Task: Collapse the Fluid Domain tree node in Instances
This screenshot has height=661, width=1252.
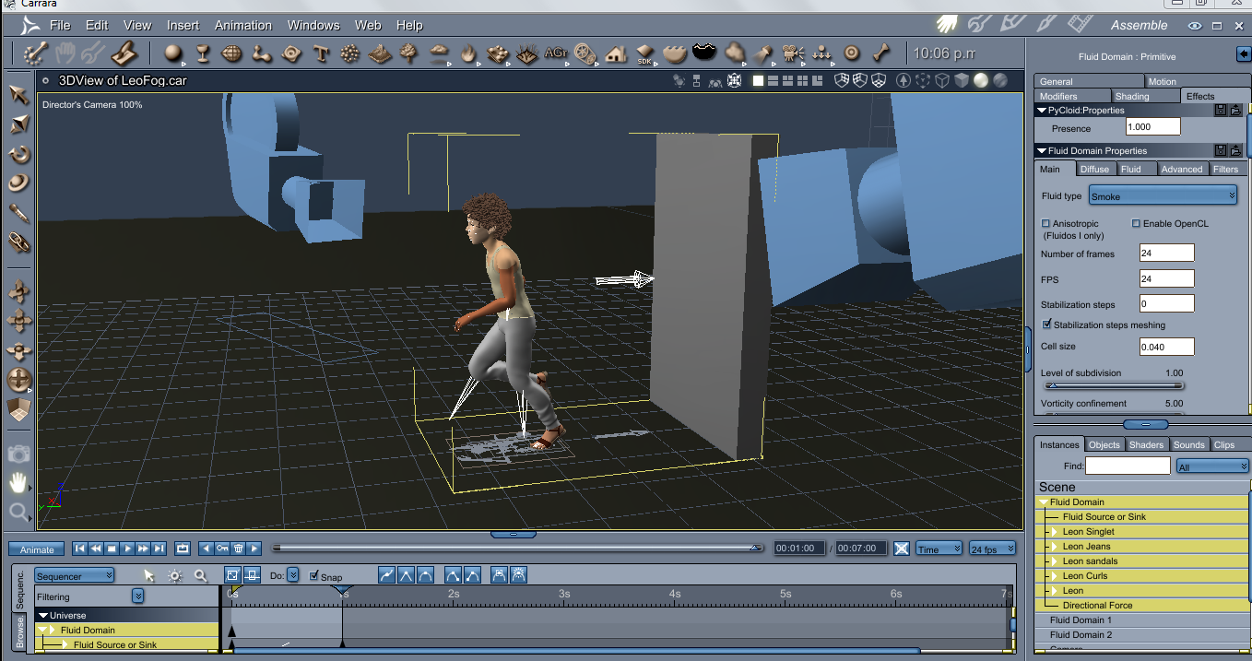Action: [x=1043, y=502]
